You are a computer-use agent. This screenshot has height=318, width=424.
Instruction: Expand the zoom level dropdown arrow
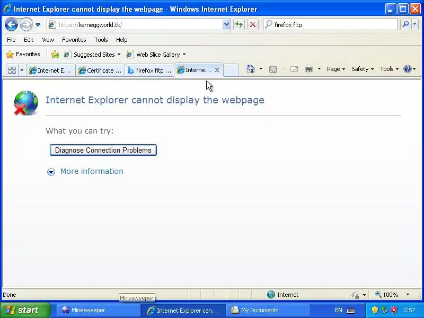(x=408, y=295)
